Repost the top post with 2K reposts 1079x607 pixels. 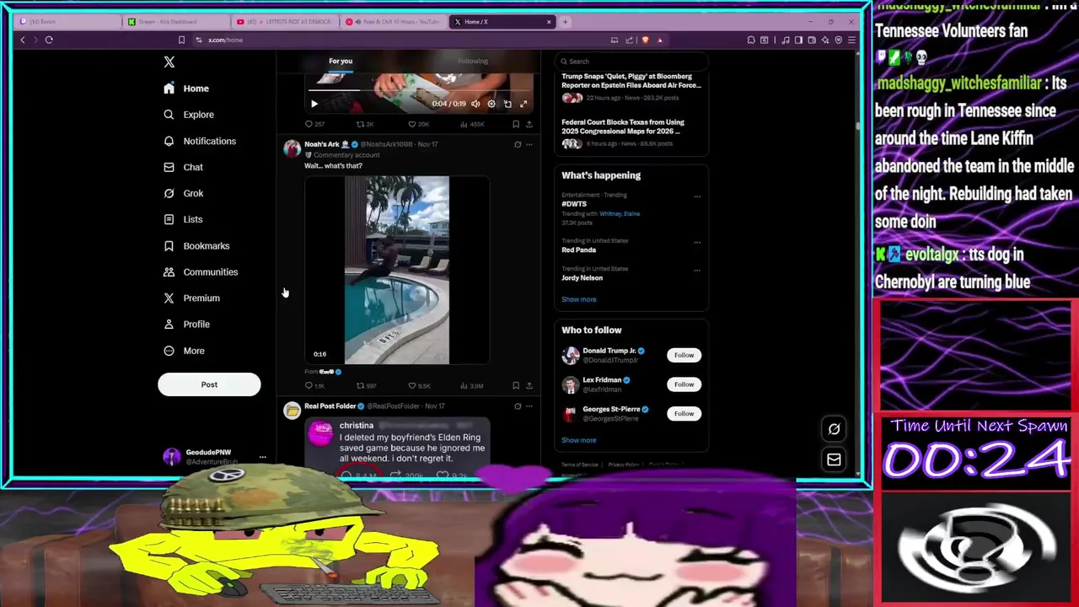tap(365, 124)
